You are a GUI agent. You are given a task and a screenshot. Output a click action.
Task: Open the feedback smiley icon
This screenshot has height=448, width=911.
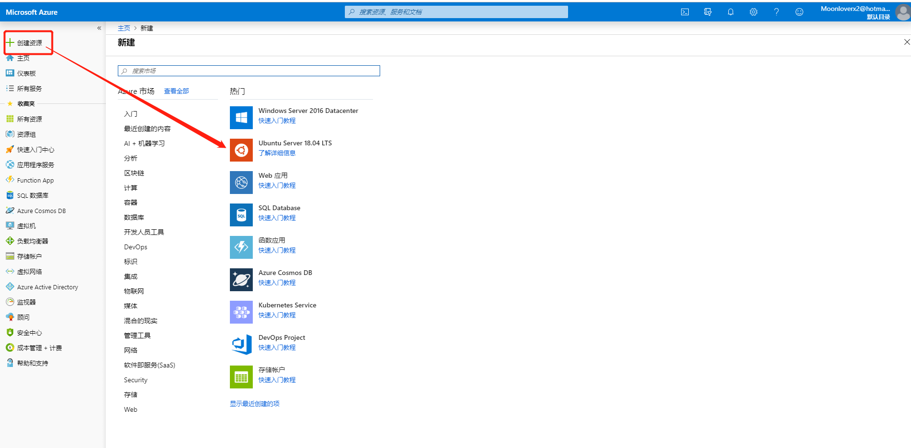click(799, 12)
